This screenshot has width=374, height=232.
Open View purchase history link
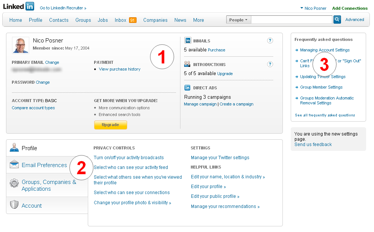click(x=120, y=69)
